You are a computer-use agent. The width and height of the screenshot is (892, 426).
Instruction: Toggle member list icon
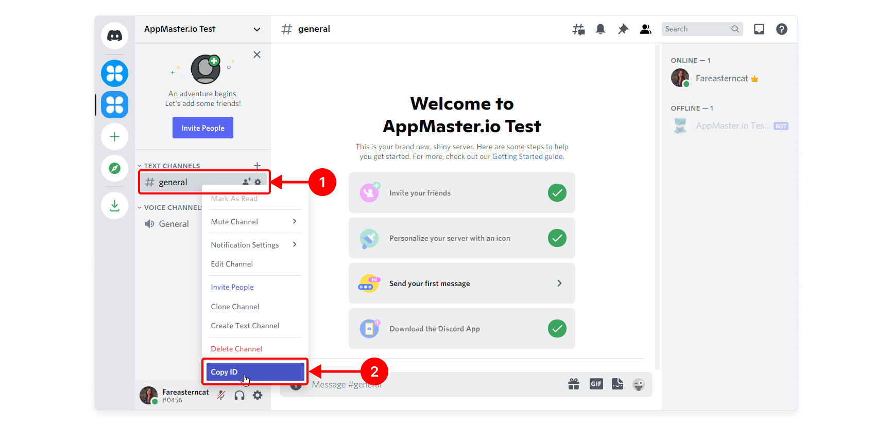click(x=645, y=29)
